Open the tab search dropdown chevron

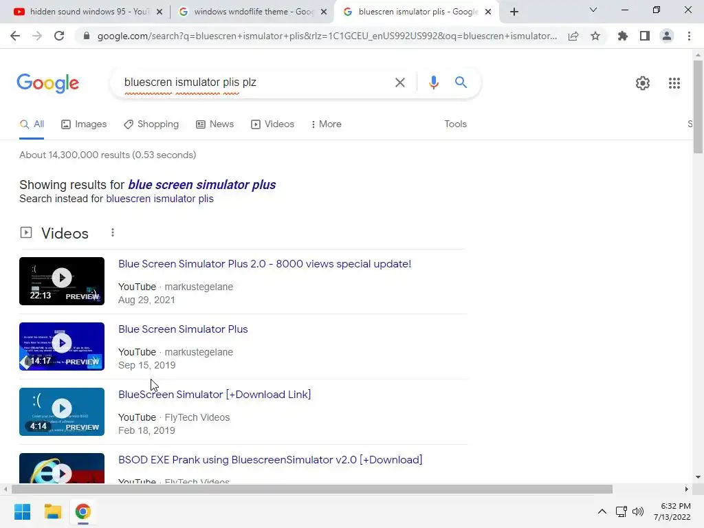593,10
